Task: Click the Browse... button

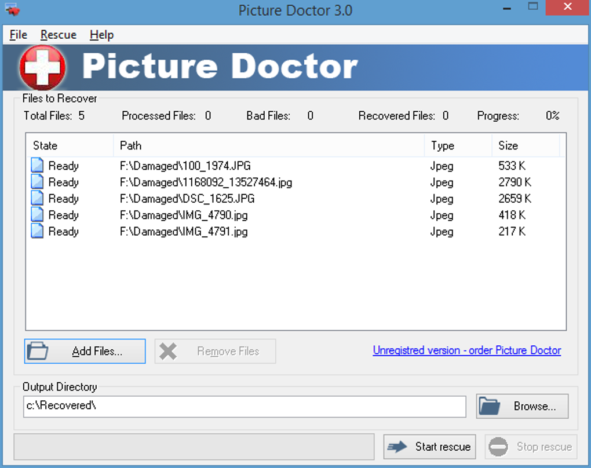Action: [x=523, y=406]
